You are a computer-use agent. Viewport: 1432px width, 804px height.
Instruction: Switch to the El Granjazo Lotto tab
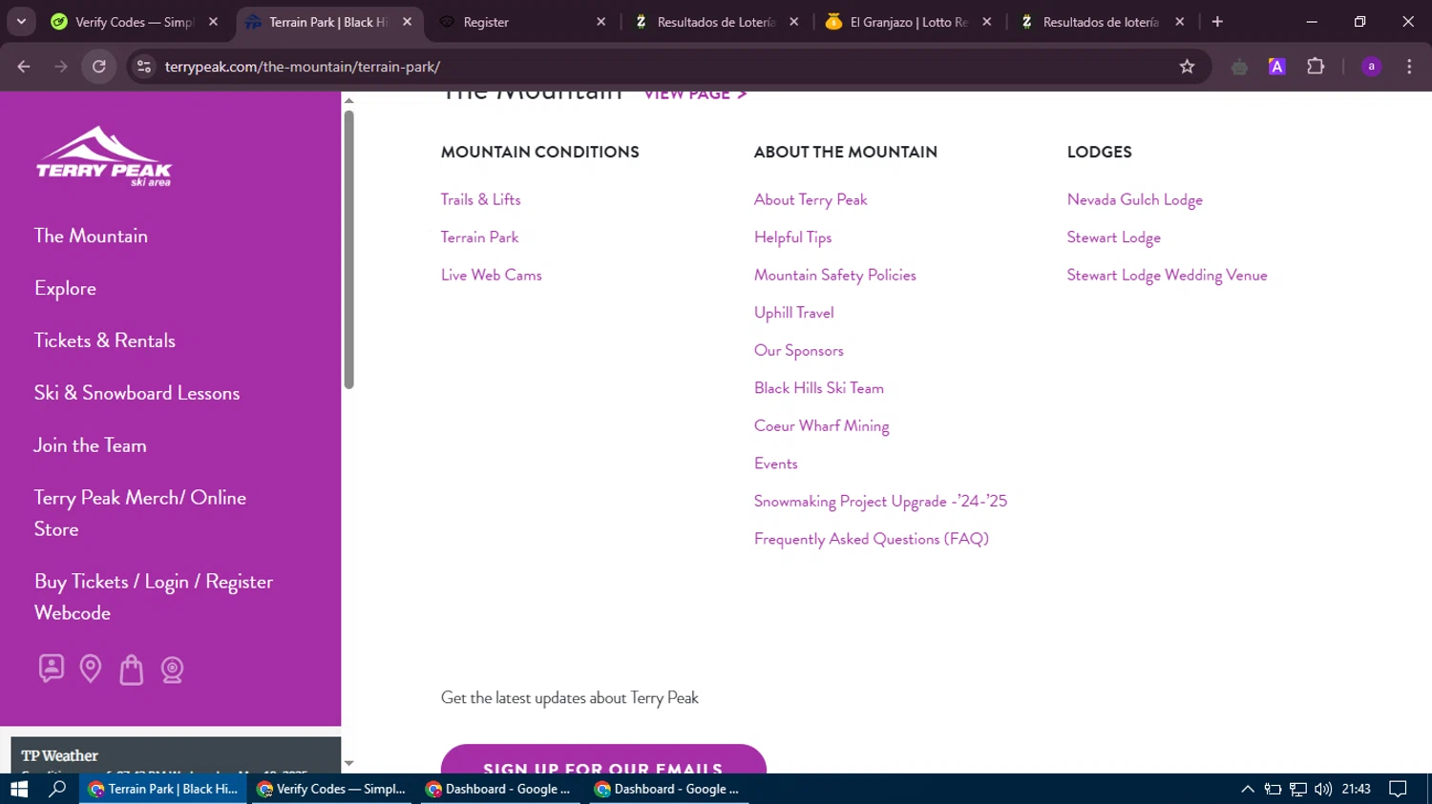(908, 21)
